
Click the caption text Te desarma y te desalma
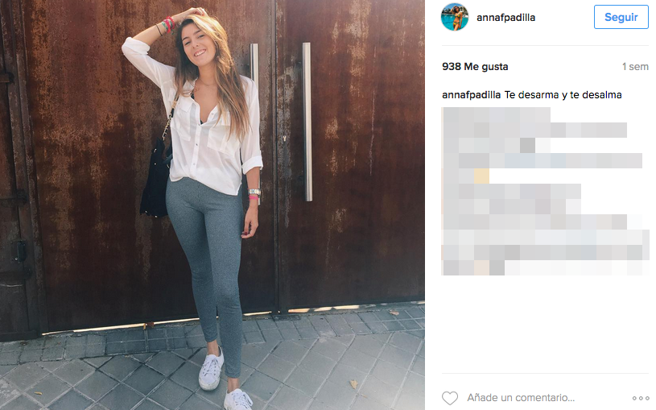[x=563, y=95]
